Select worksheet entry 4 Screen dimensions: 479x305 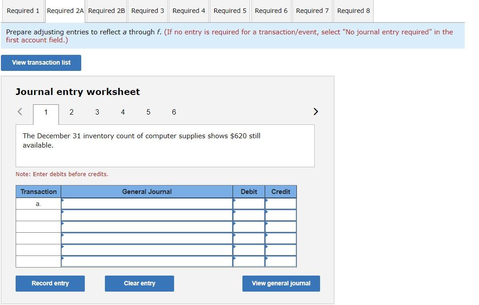tap(123, 112)
